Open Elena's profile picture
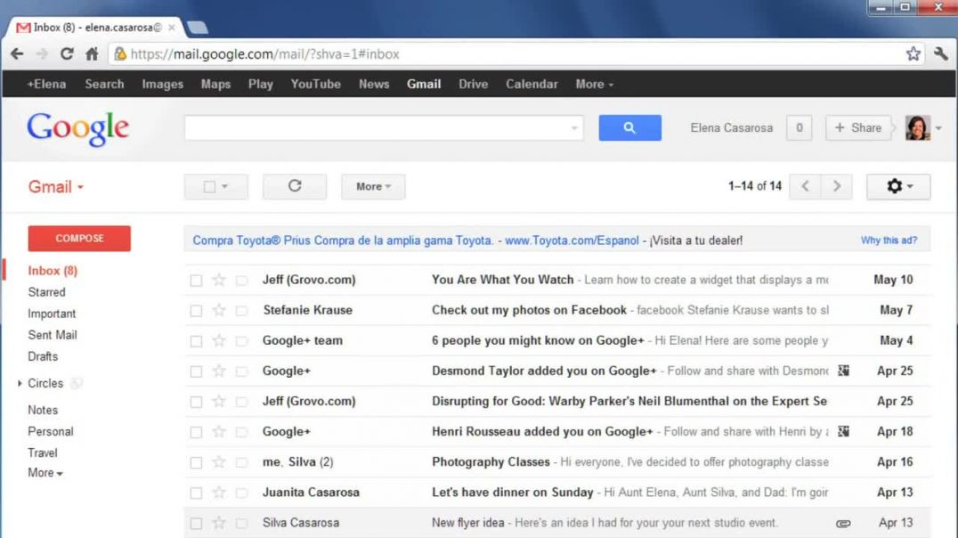This screenshot has width=958, height=538. tap(918, 127)
